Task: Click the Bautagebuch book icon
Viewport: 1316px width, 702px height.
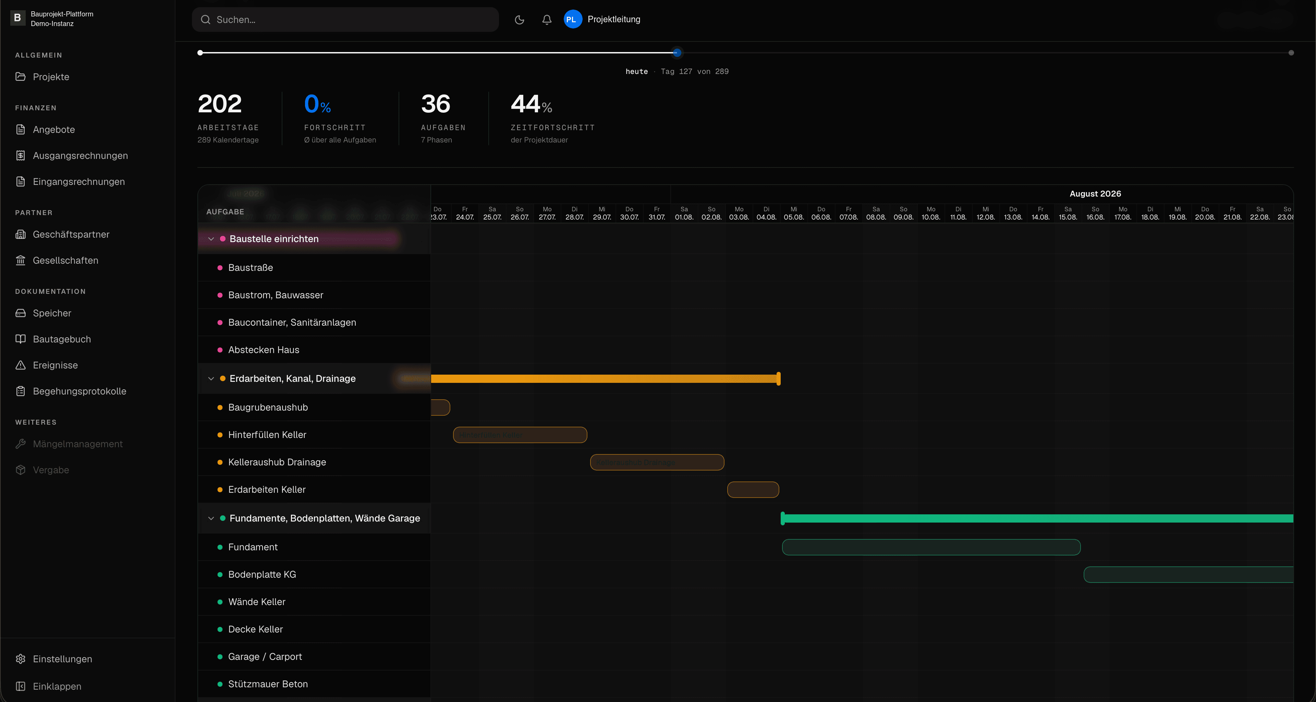Action: click(21, 339)
